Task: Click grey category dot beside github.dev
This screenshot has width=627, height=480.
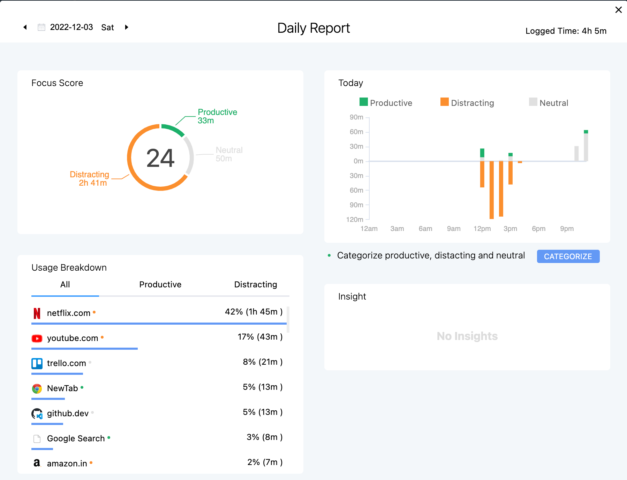Action: (92, 412)
